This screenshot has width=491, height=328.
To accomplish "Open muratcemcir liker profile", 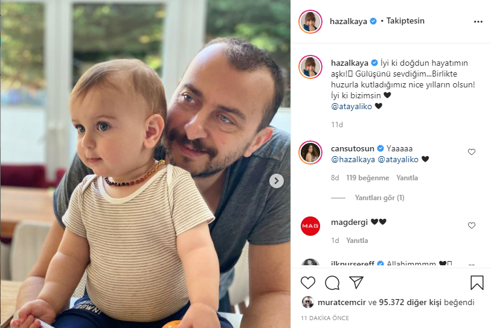I will (342, 302).
